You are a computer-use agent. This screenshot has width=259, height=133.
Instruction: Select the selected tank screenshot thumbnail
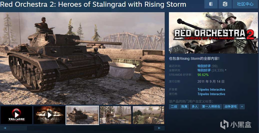pos(82,115)
